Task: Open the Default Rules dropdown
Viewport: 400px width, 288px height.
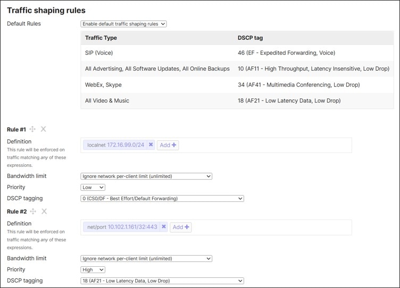Action: pos(123,24)
